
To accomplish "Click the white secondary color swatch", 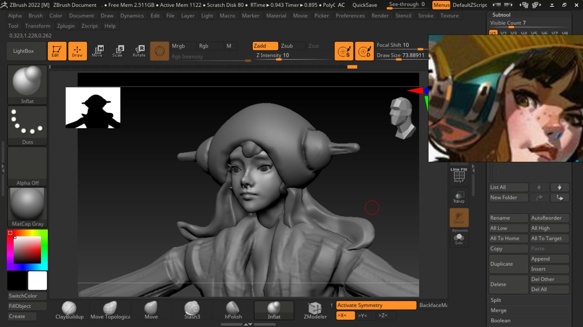I will [x=37, y=281].
